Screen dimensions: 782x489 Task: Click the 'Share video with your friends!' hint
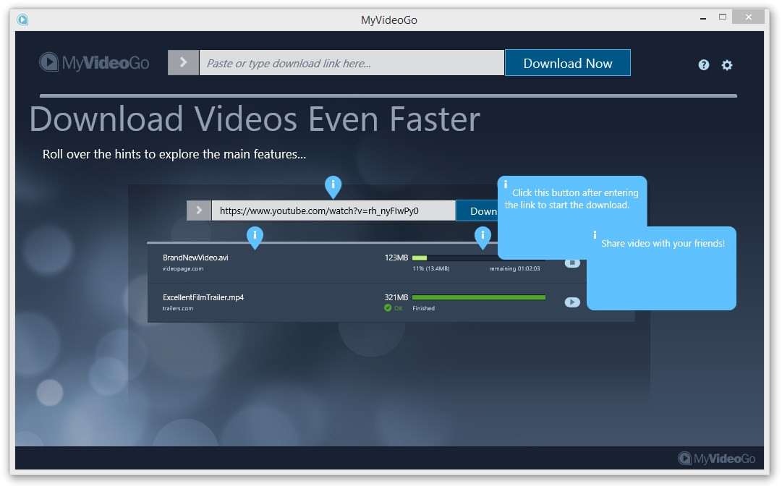coord(661,268)
